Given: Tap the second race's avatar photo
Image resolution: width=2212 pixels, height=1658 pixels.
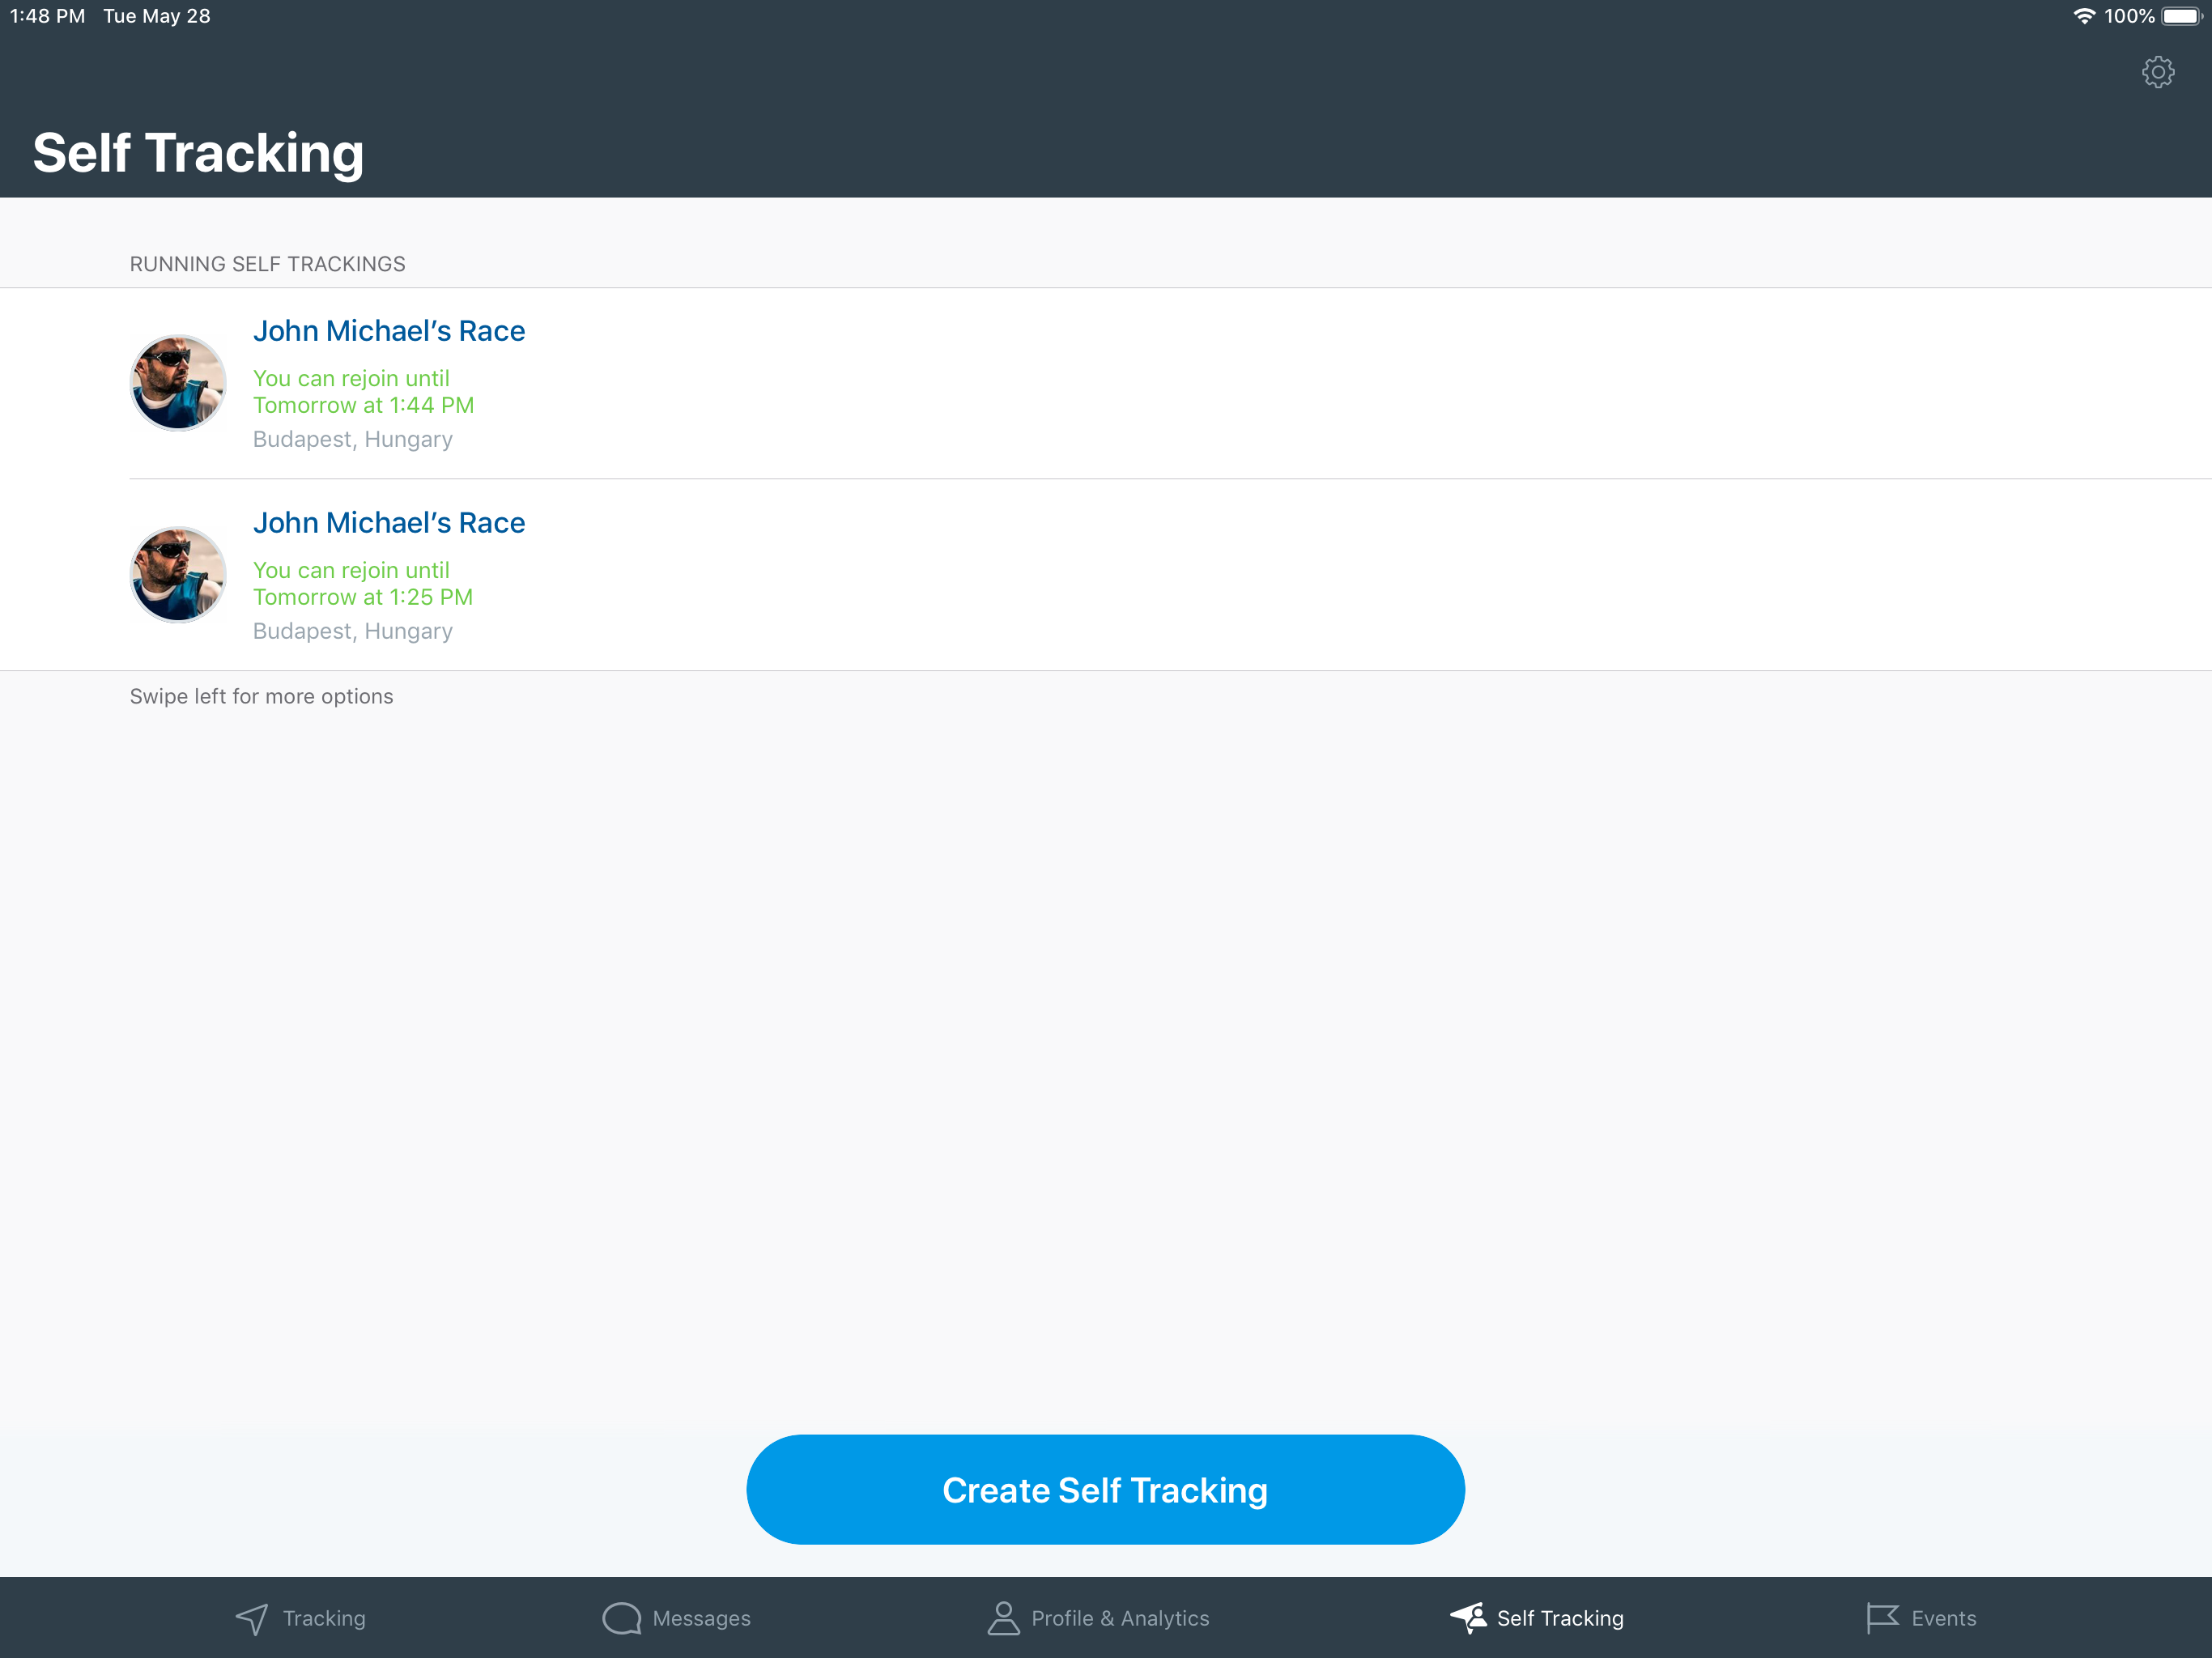Looking at the screenshot, I should point(178,575).
